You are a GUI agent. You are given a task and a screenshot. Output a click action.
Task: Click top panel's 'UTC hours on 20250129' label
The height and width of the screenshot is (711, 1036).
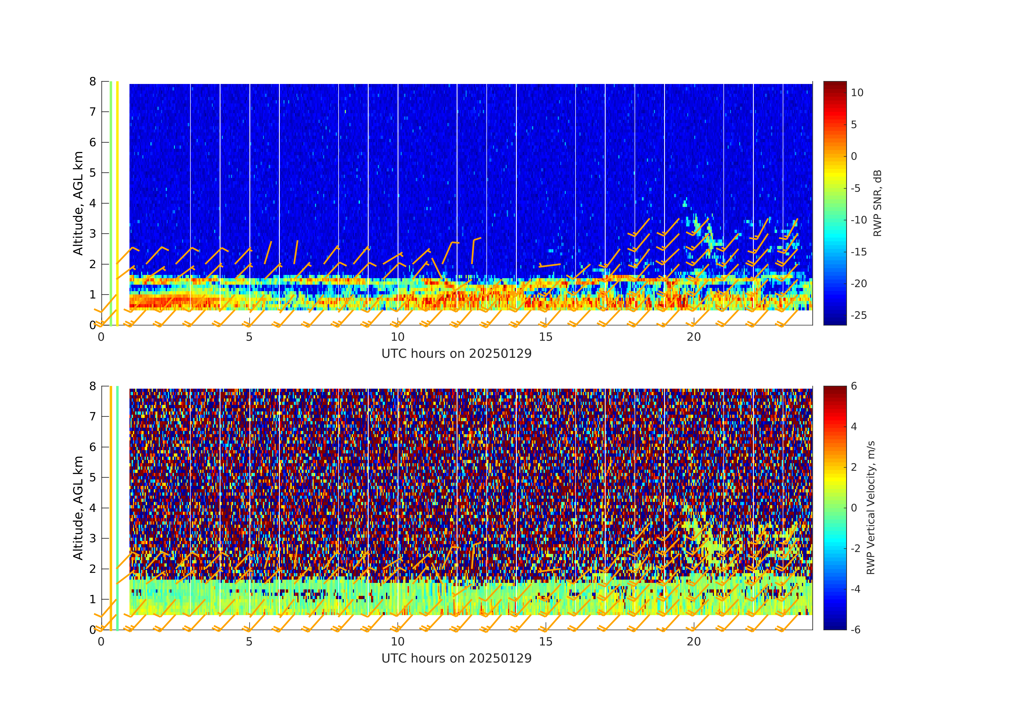[456, 354]
